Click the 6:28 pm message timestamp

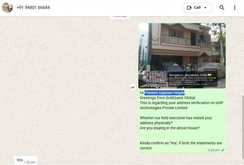[214, 150]
